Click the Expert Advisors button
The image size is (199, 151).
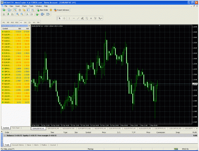(61, 10)
